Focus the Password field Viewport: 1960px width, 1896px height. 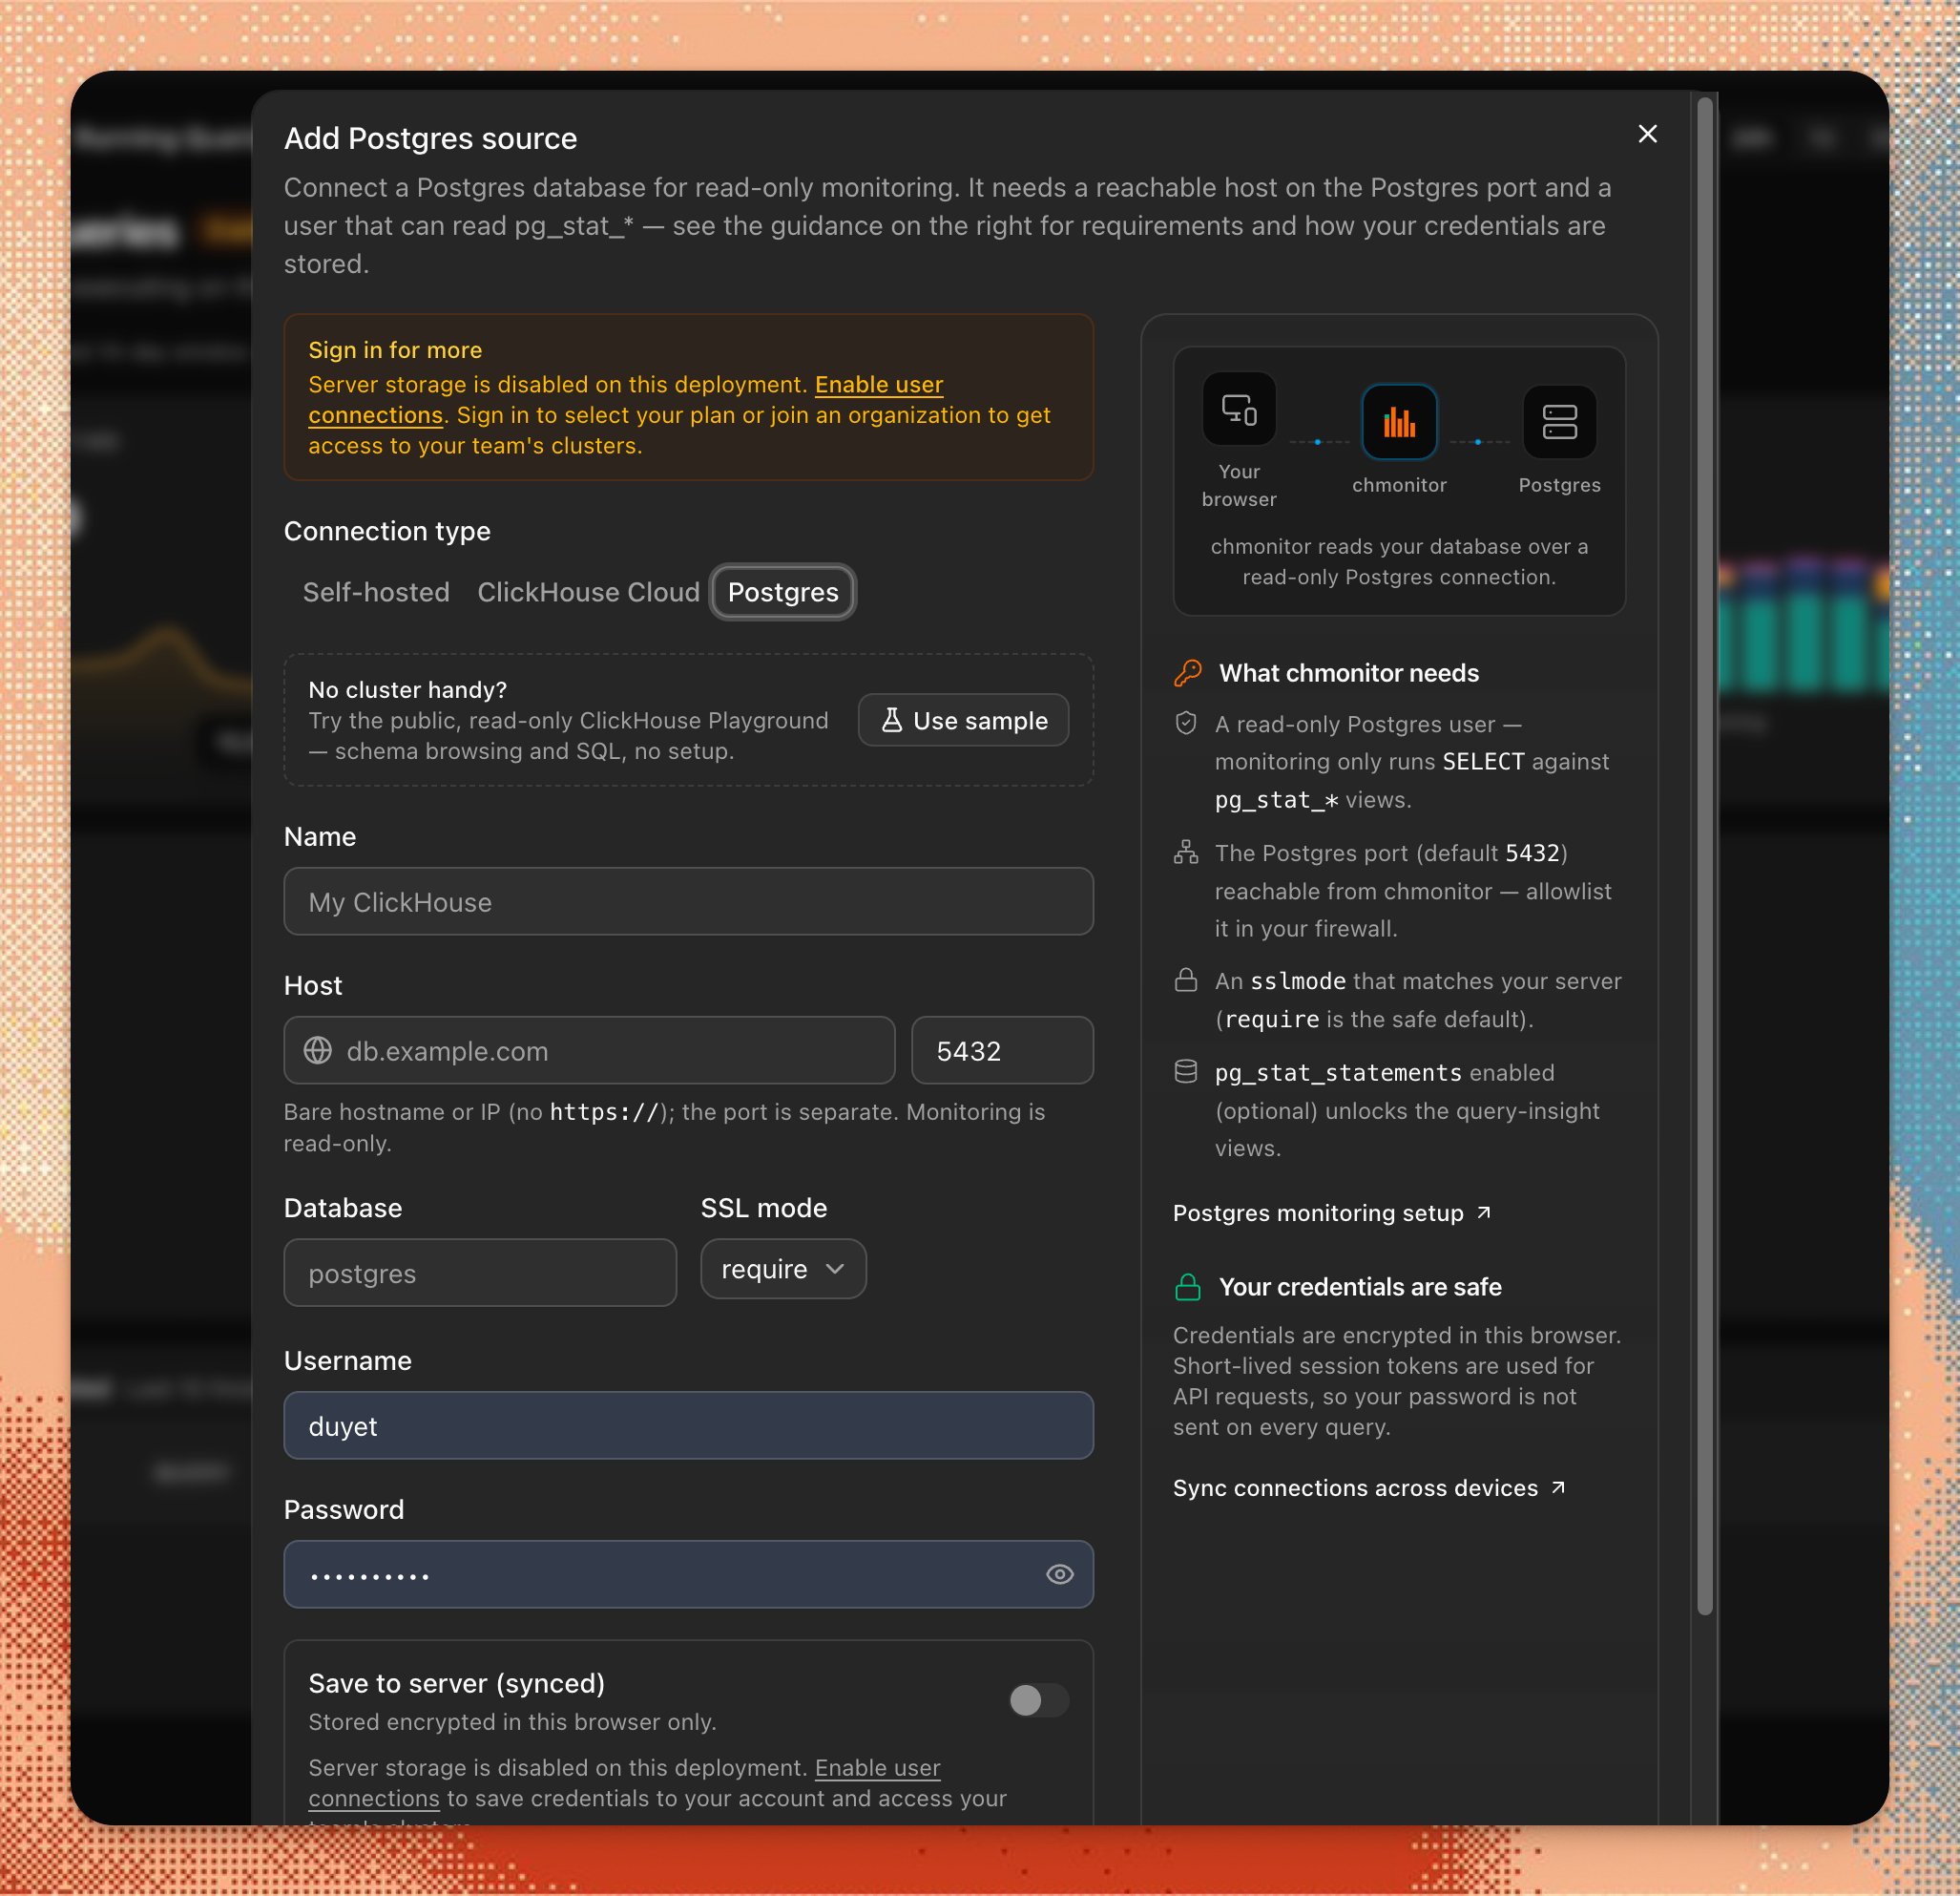click(688, 1575)
